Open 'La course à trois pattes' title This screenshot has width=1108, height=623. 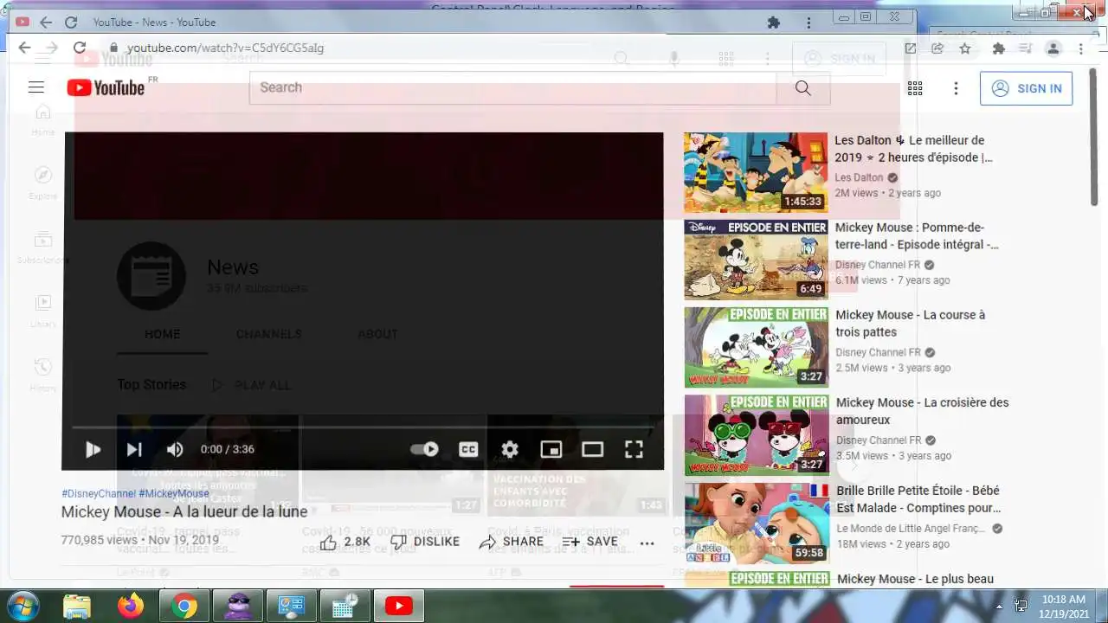911,324
